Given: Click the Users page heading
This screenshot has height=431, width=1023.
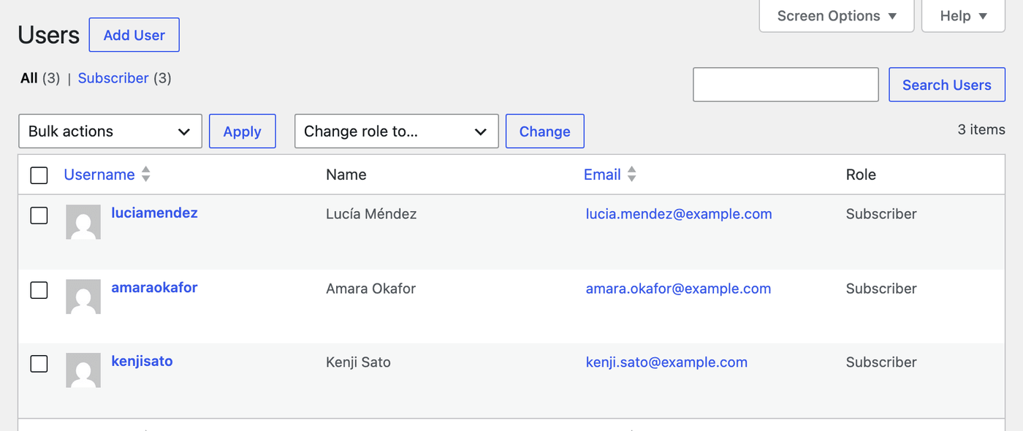Looking at the screenshot, I should pyautogui.click(x=49, y=35).
